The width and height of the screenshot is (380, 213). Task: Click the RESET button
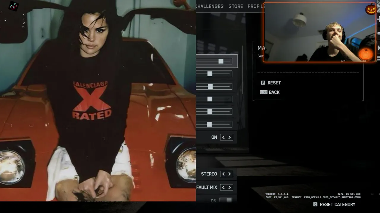[274, 83]
